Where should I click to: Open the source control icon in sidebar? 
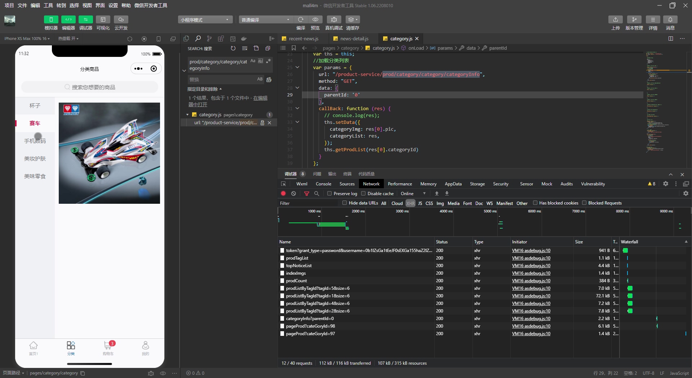[x=209, y=39]
